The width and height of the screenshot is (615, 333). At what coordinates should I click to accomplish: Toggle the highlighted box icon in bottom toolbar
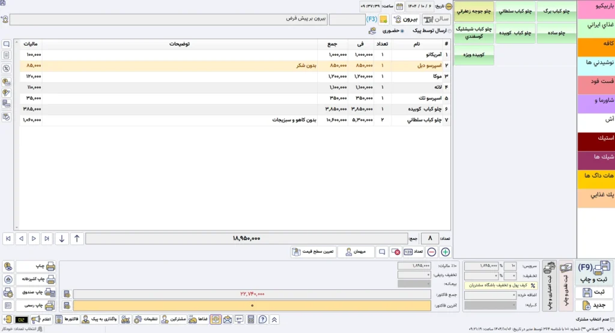coord(216,320)
